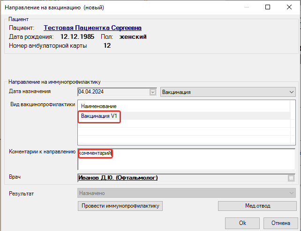Click the birth date 12.12.1985

click(x=77, y=36)
